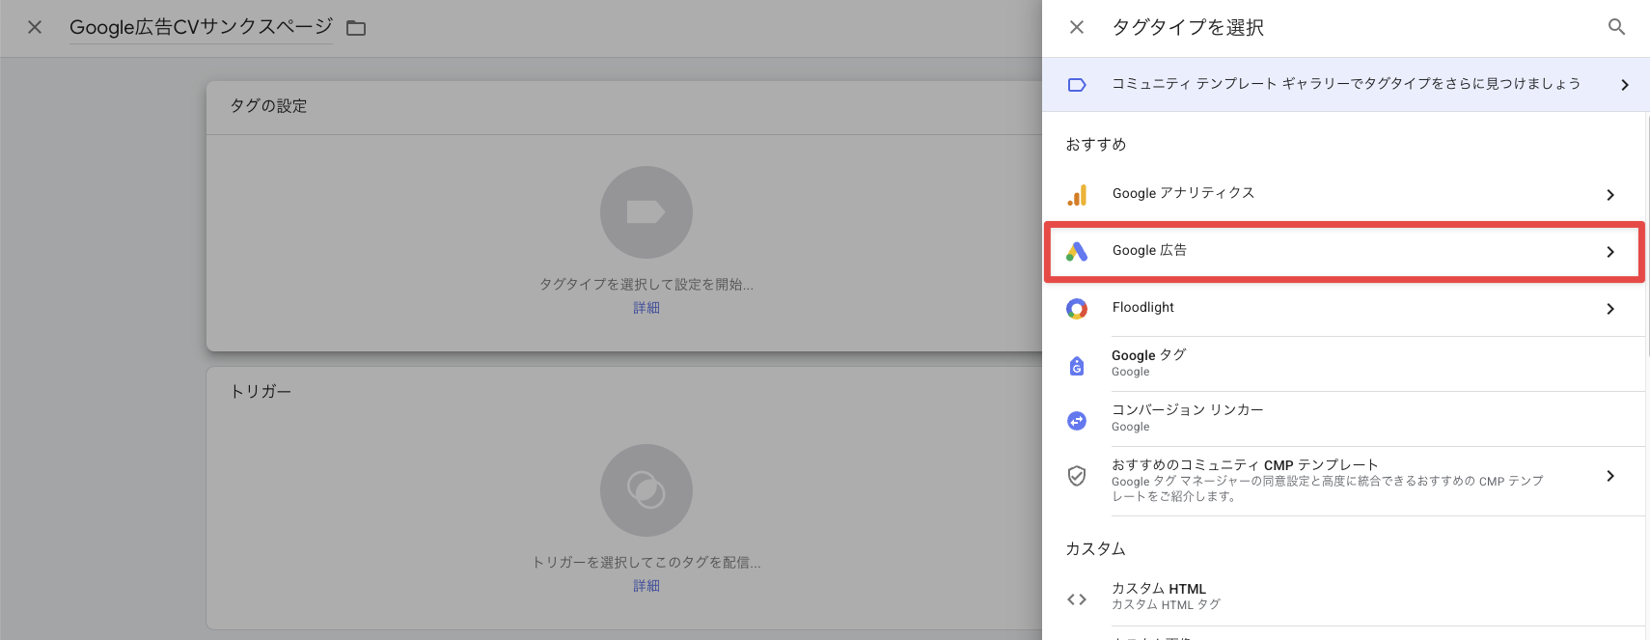Click the gray tag placeholder circle in タグの設定
Screen dimensions: 1650x640
pyautogui.click(x=646, y=212)
